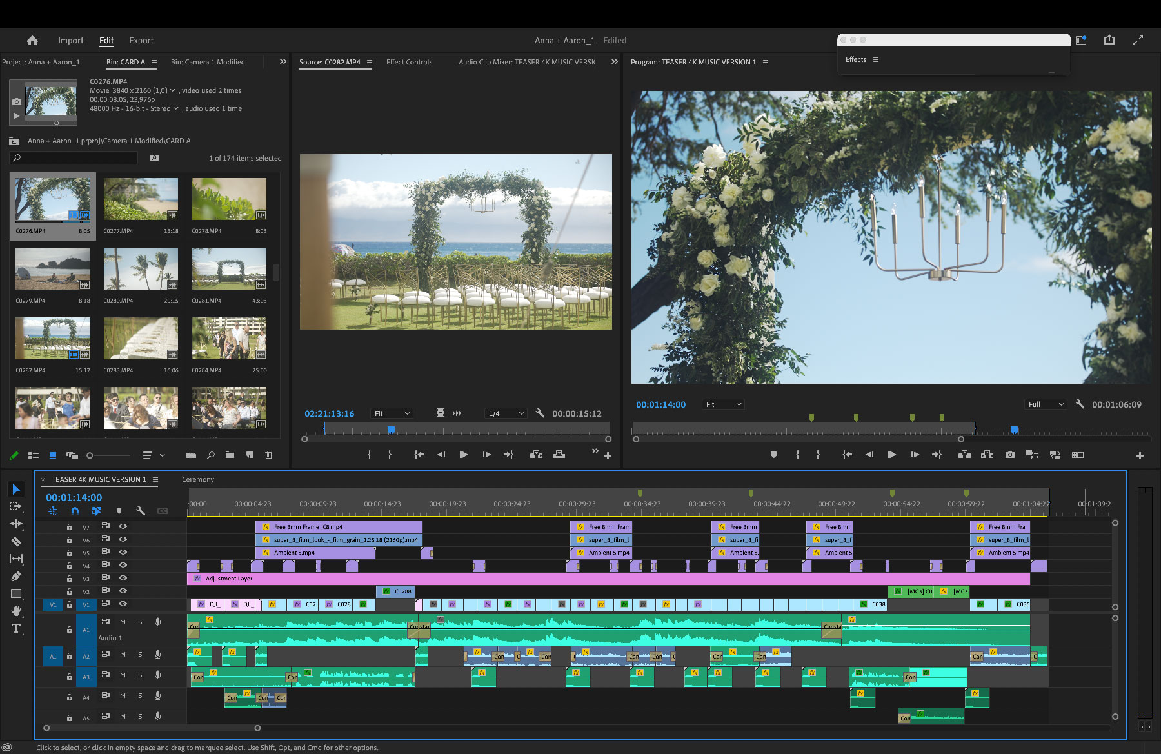The image size is (1161, 754).
Task: Click the New Bin folder icon
Action: pyautogui.click(x=230, y=455)
